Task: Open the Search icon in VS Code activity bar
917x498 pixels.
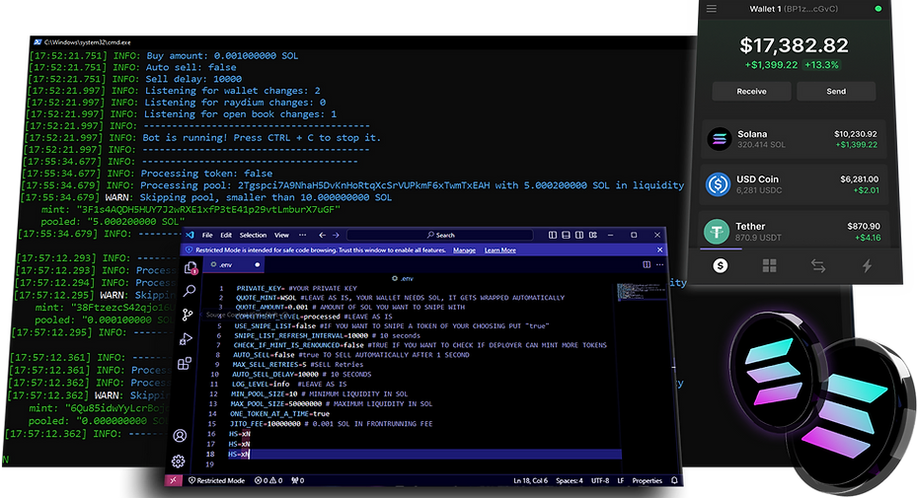Action: coord(190,291)
